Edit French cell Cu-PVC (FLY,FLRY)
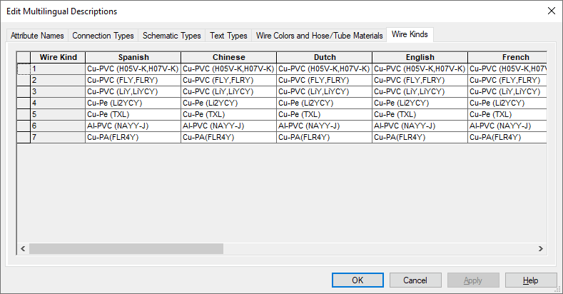Image resolution: width=563 pixels, height=294 pixels. coord(507,80)
